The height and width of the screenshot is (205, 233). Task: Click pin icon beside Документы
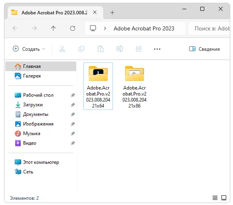pos(73,114)
